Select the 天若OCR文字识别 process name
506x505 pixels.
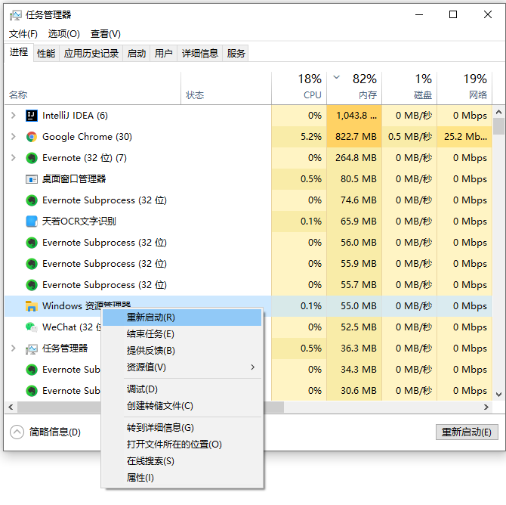click(x=79, y=222)
